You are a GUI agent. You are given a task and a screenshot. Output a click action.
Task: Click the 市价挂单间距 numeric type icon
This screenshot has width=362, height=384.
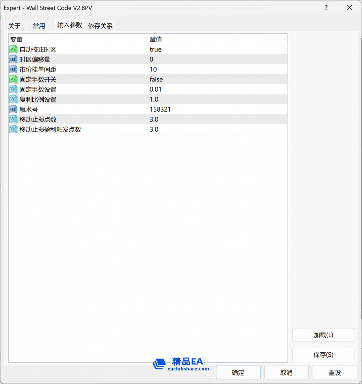pyautogui.click(x=13, y=69)
